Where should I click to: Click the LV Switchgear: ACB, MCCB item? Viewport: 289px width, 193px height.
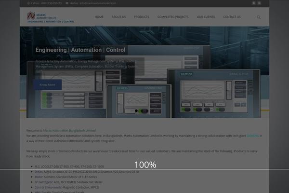click(69, 182)
